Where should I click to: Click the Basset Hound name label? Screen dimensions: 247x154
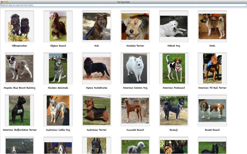pos(212,130)
